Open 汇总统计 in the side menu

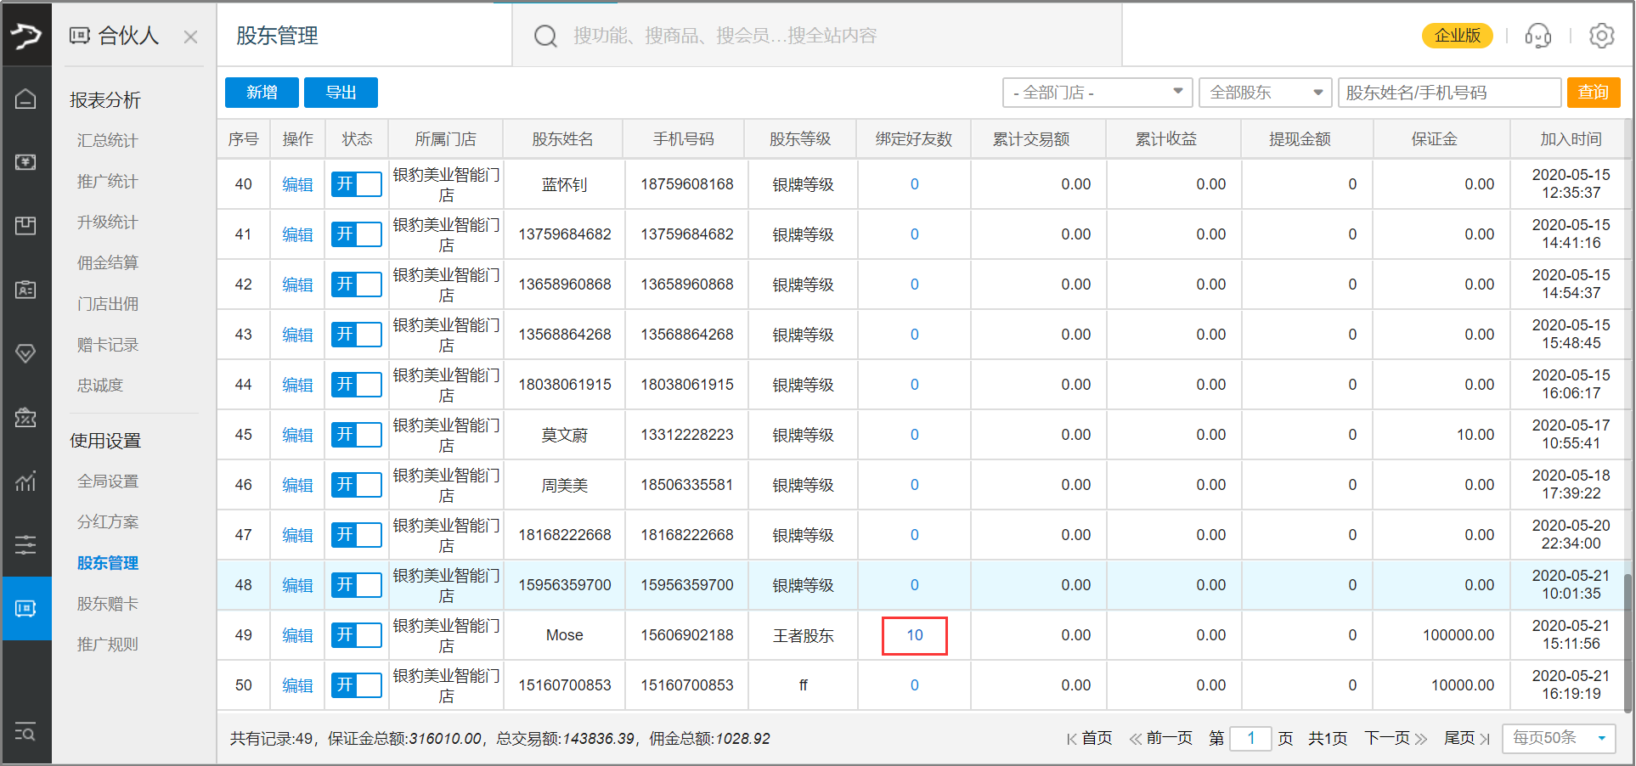pyautogui.click(x=108, y=141)
